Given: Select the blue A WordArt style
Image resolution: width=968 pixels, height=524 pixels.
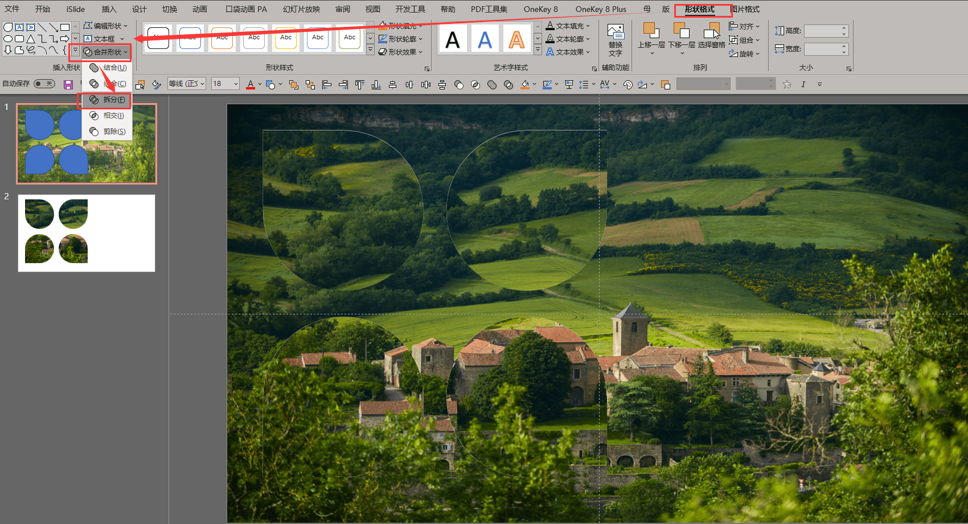Looking at the screenshot, I should (485, 39).
